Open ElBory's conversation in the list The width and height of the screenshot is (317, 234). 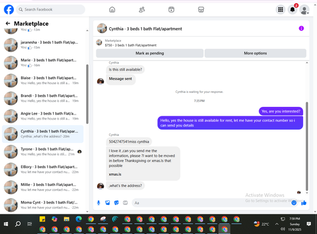click(42, 169)
